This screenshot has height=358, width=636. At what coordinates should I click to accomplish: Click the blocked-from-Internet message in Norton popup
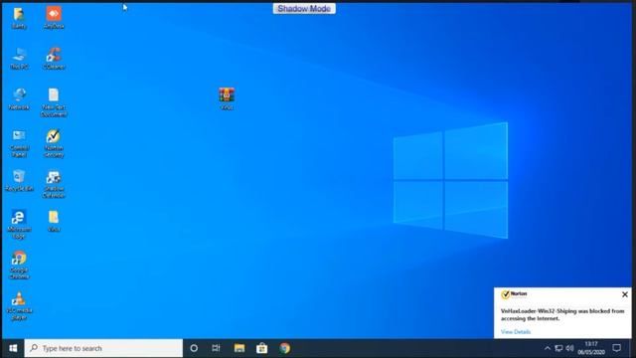(562, 314)
